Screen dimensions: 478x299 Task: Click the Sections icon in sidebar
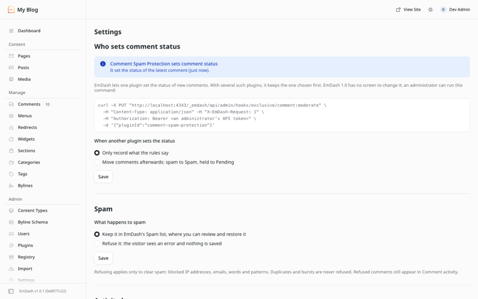11,150
